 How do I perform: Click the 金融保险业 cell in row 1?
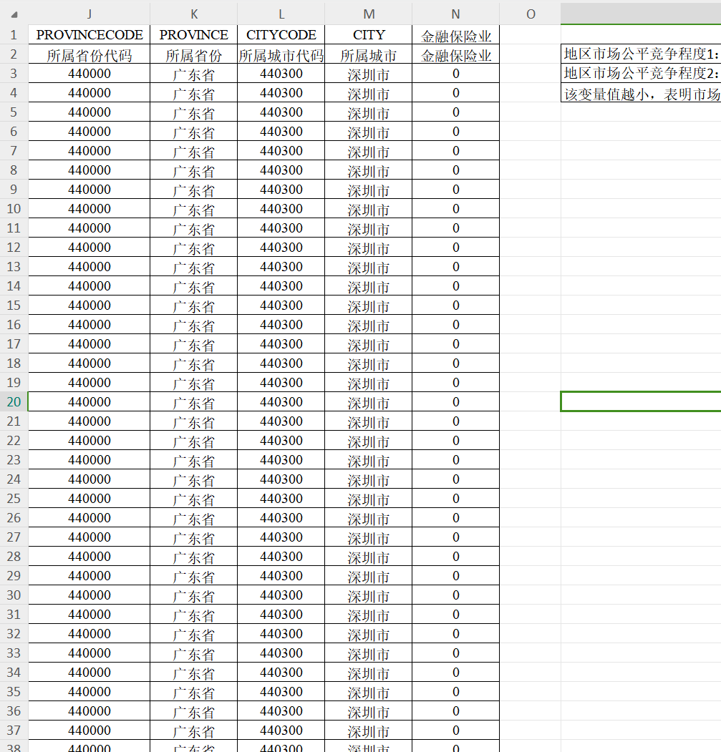pyautogui.click(x=455, y=34)
